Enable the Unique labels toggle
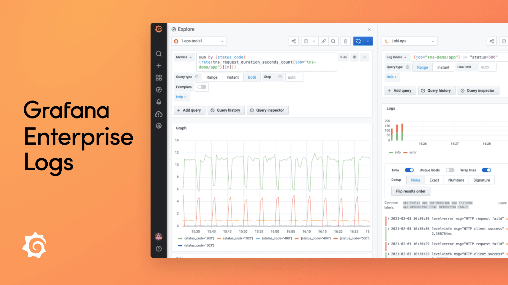This screenshot has width=508, height=285. click(450, 170)
